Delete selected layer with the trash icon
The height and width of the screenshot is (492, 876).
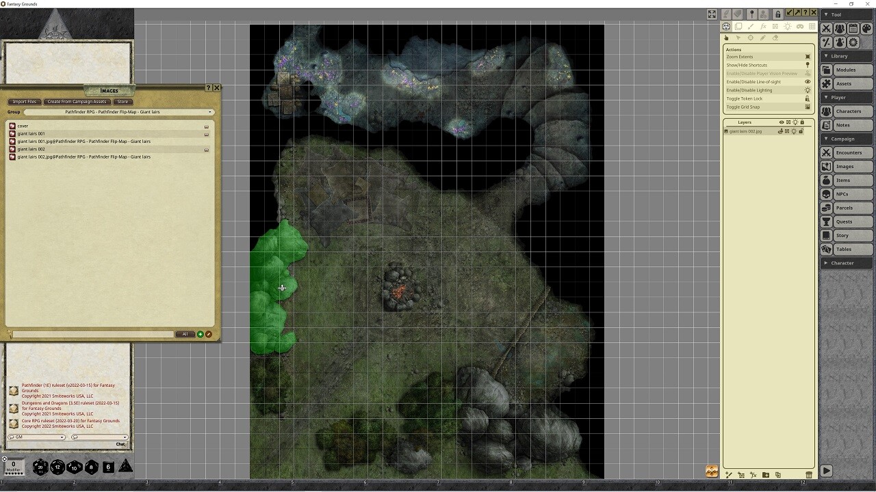pyautogui.click(x=809, y=475)
